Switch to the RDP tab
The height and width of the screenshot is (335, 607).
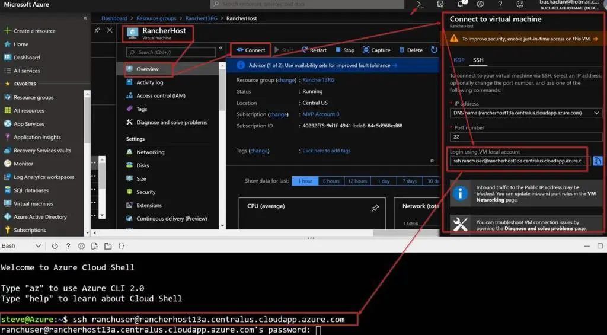(x=459, y=60)
